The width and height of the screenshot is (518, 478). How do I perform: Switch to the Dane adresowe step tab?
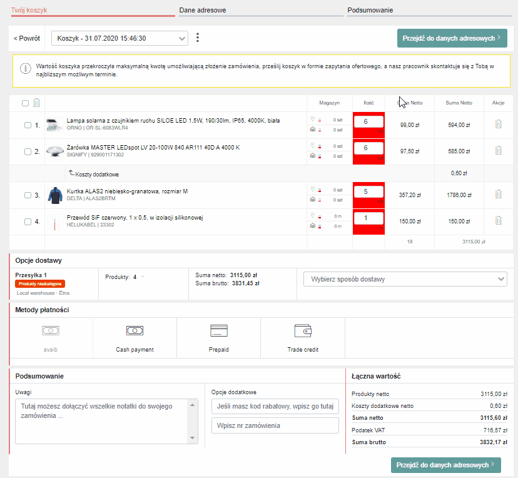(203, 10)
